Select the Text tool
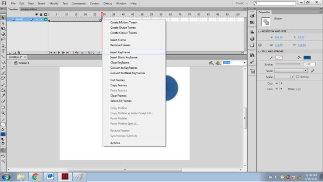 point(3,51)
